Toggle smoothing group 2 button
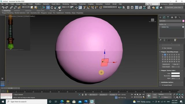 point(165,55)
